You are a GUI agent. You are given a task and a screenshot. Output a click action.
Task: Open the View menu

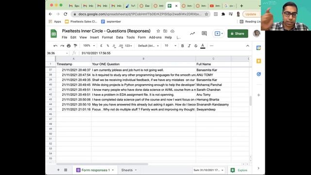83,37
